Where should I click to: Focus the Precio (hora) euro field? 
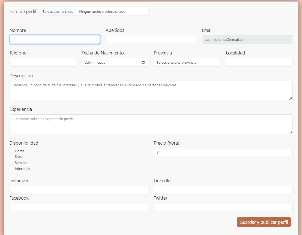tap(223, 152)
